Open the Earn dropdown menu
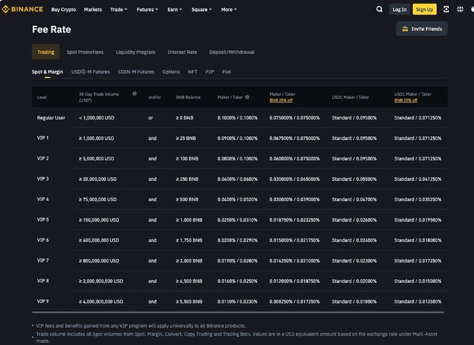Viewport: 474px width, 345px height. click(x=175, y=9)
